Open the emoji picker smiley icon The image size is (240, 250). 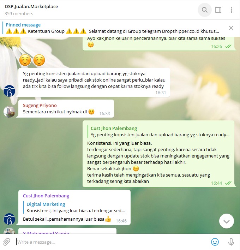(x=215, y=242)
